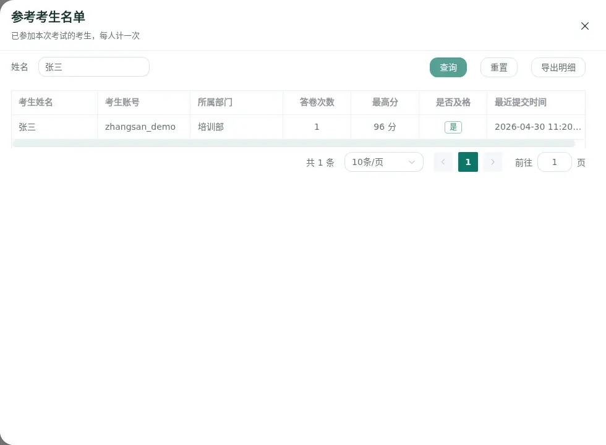The image size is (606, 445).
Task: Click 最高分 column header
Action: tap(385, 103)
